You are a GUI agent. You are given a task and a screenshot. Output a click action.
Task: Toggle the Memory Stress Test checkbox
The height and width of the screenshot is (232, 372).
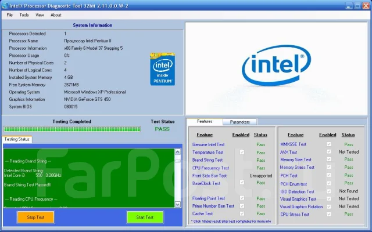[329, 167]
